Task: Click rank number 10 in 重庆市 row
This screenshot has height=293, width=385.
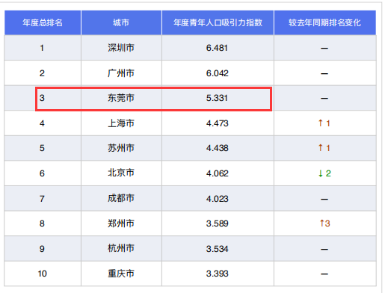Action: [x=42, y=274]
